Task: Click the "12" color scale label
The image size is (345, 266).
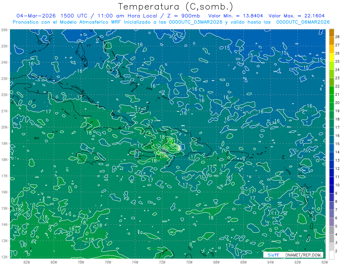Action: (x=338, y=168)
